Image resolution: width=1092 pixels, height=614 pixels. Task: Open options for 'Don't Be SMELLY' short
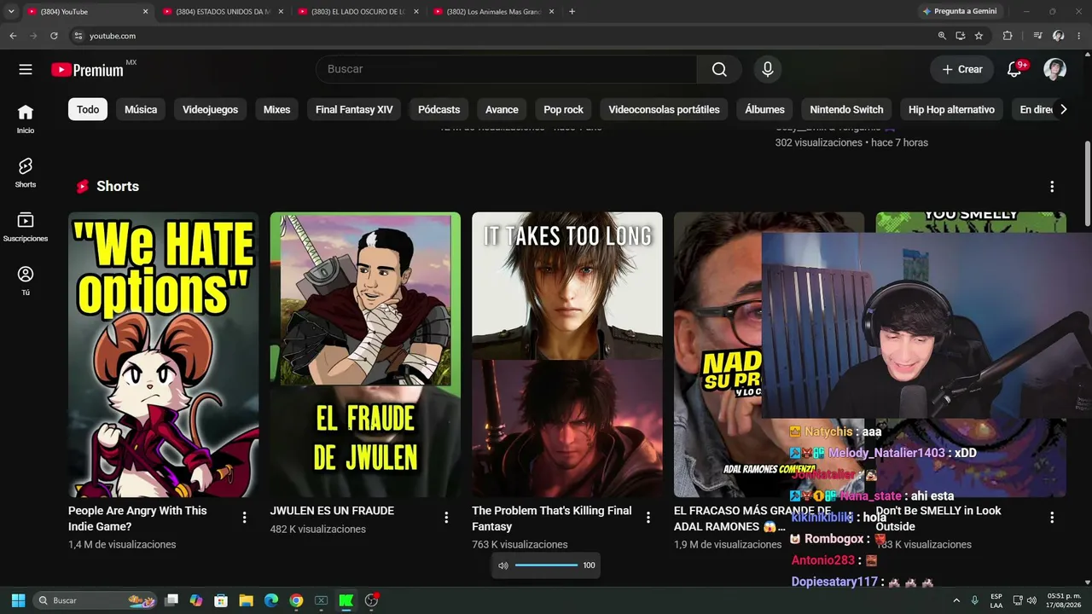[1052, 518]
